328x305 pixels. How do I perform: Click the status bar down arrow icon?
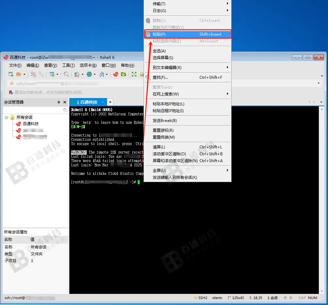pyautogui.click(x=290, y=298)
